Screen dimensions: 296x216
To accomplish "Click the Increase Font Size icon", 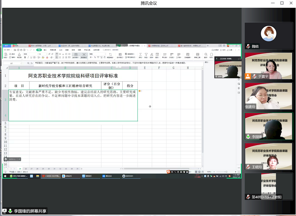I will point(49,54).
